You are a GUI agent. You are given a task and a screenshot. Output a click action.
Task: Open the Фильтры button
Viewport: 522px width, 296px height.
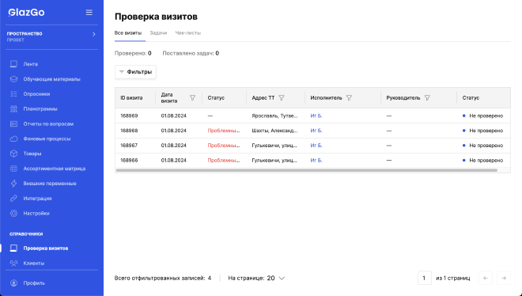pyautogui.click(x=135, y=72)
